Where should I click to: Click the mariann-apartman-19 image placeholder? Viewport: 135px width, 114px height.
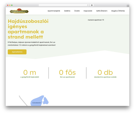point(96,20)
